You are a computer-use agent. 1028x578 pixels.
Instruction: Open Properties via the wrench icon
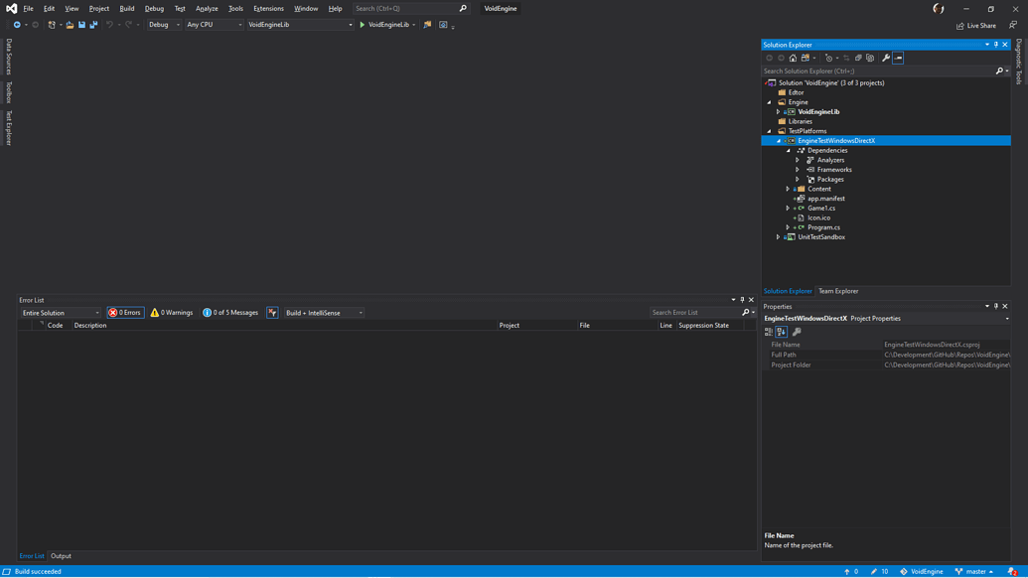(885, 58)
